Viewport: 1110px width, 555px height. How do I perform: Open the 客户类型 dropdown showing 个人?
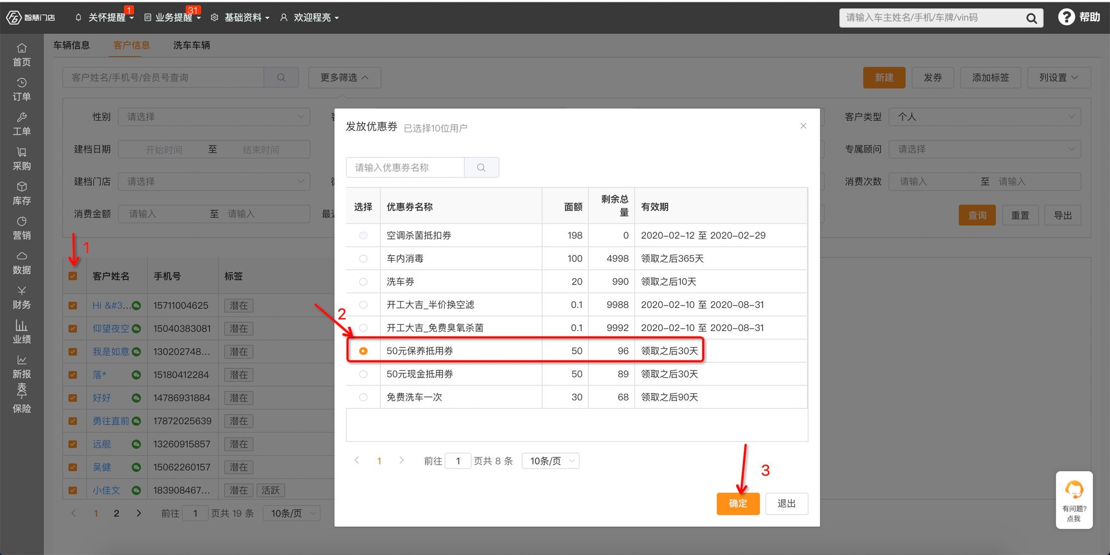click(985, 117)
